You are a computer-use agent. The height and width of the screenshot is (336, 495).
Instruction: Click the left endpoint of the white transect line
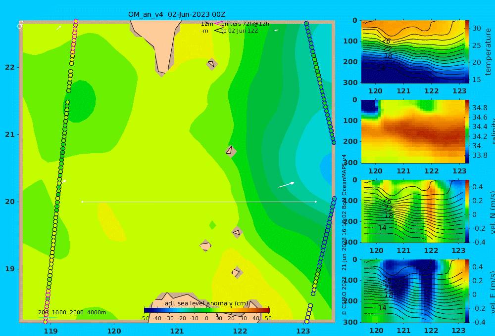82,202
